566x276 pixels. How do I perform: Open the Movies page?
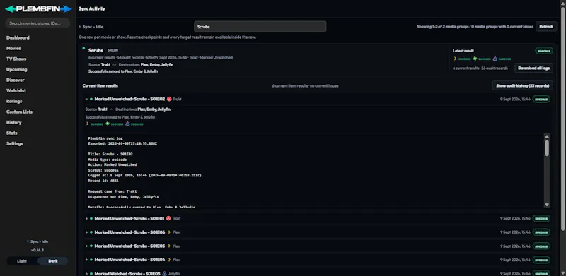click(x=13, y=48)
